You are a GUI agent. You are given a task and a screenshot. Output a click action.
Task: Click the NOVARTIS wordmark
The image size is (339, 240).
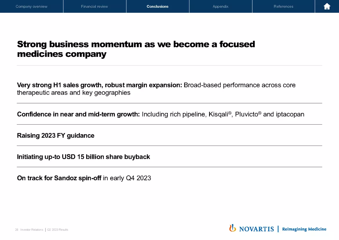point(256,229)
